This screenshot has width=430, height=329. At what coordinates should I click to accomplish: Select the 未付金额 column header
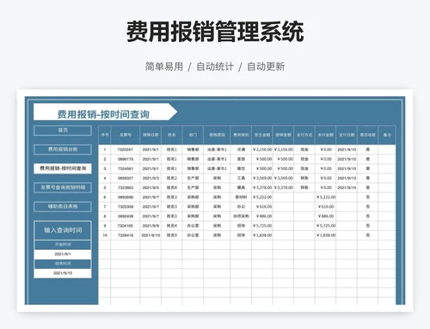click(x=326, y=135)
